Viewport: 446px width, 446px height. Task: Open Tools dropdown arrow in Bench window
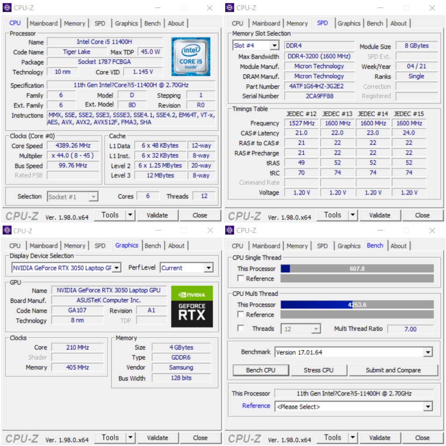coord(353,438)
